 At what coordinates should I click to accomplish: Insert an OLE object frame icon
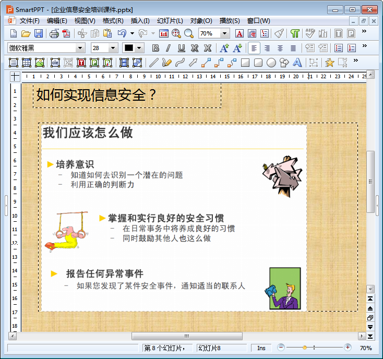[x=55, y=63]
